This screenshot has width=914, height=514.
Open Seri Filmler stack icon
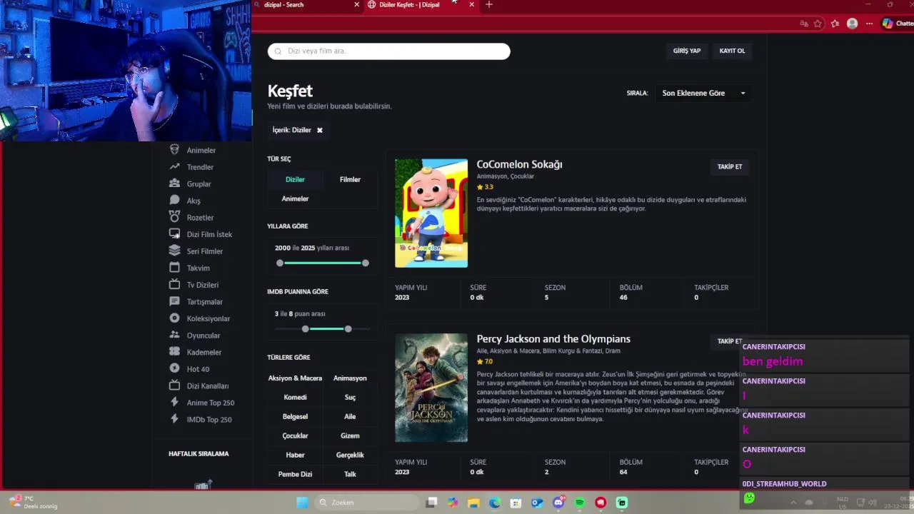[x=174, y=251]
